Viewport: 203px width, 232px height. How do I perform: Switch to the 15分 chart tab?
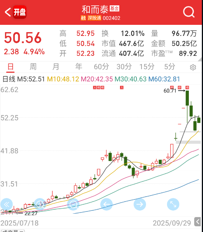coord(147,67)
